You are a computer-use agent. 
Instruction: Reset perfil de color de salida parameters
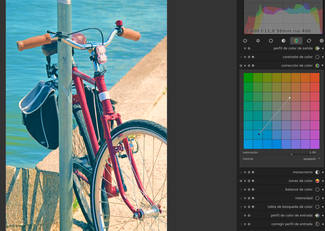pyautogui.click(x=249, y=48)
